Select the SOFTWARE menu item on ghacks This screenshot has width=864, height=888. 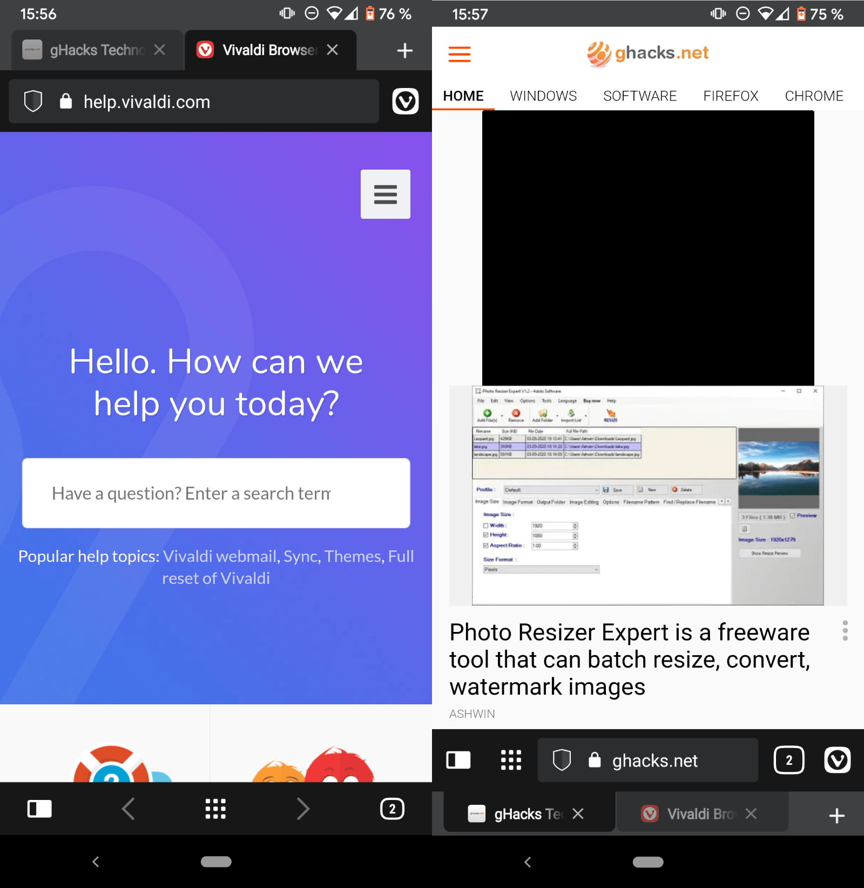tap(640, 96)
